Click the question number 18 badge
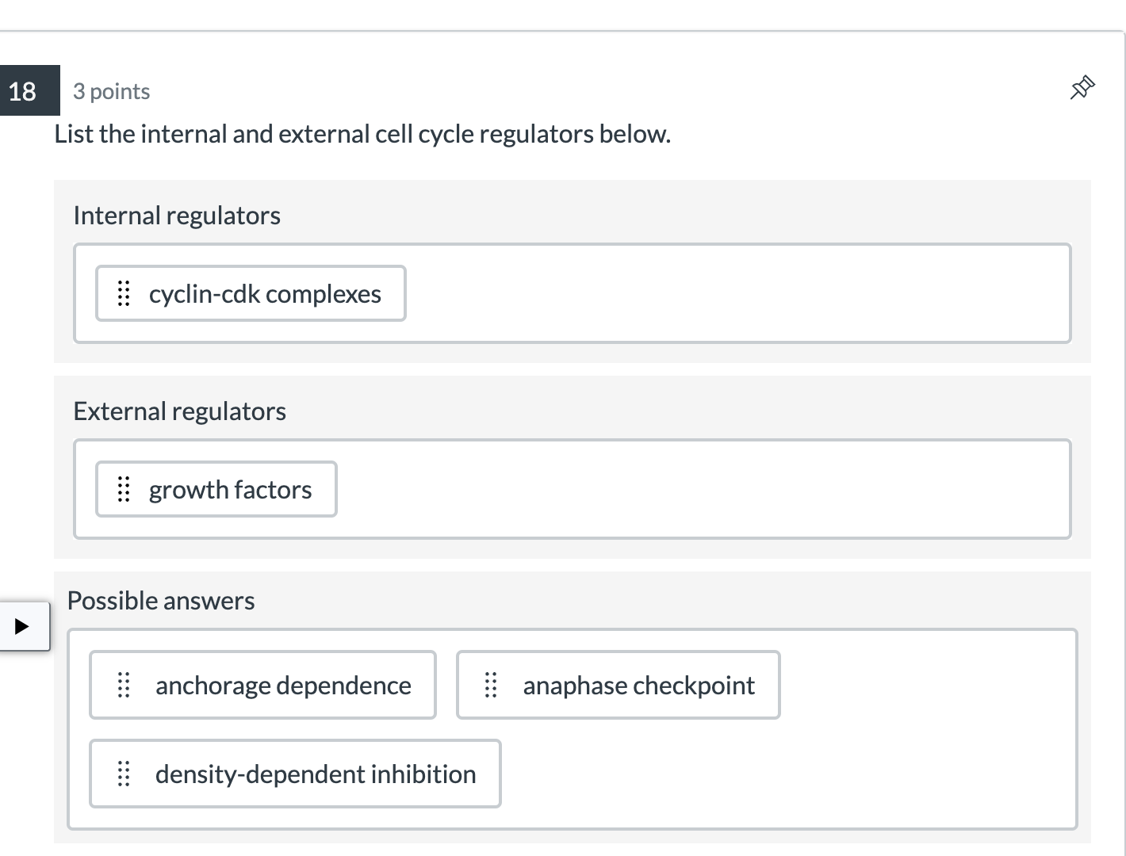Viewport: 1126px width, 856px height. (23, 91)
